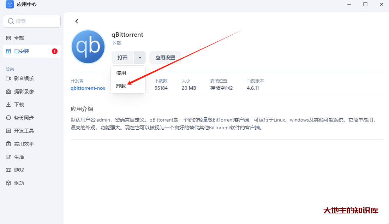
Task: Click the red update badge showing 1
Action: point(55,51)
